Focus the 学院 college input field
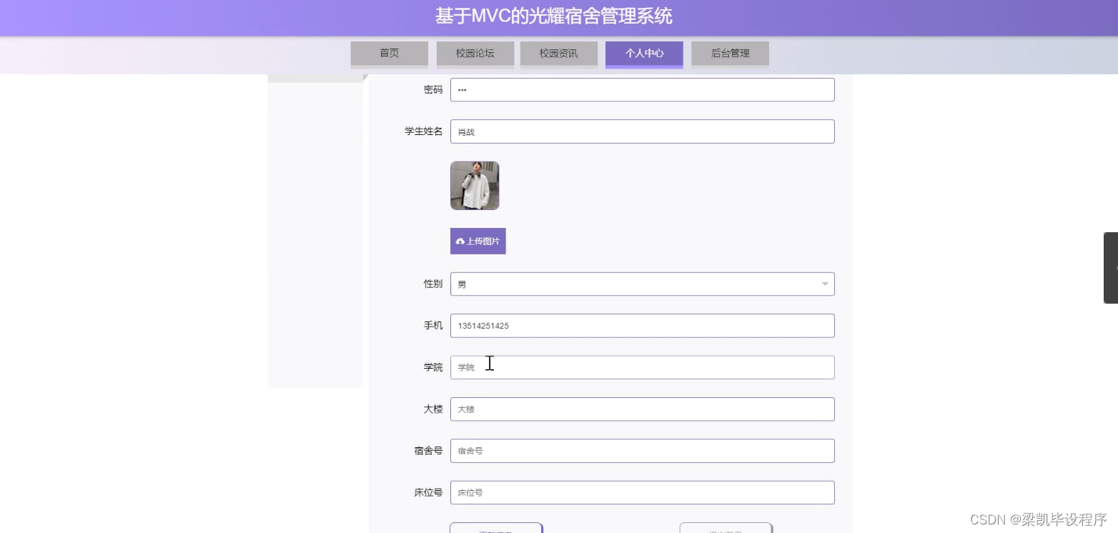 point(641,367)
